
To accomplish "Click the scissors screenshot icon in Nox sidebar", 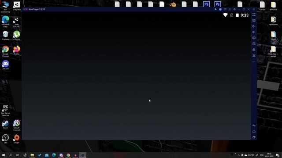I will click(x=254, y=56).
